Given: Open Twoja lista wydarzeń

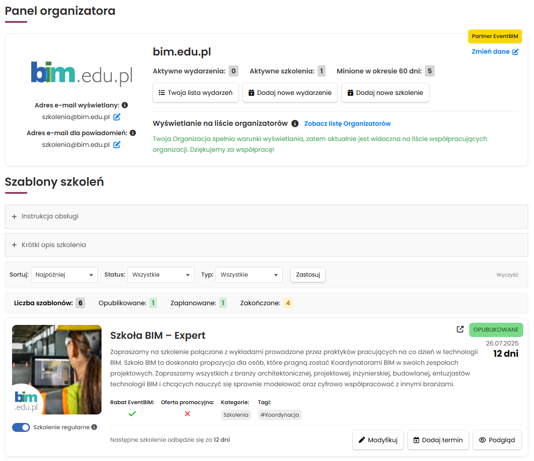Looking at the screenshot, I should 195,93.
